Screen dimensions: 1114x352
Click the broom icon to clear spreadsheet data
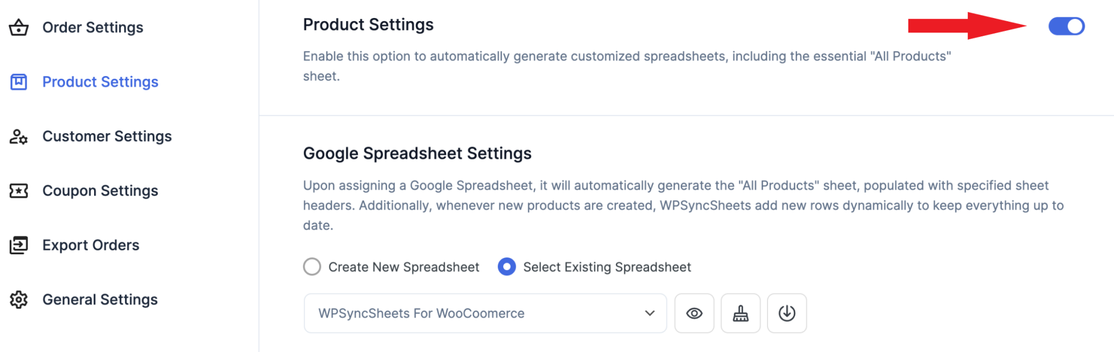(x=740, y=313)
